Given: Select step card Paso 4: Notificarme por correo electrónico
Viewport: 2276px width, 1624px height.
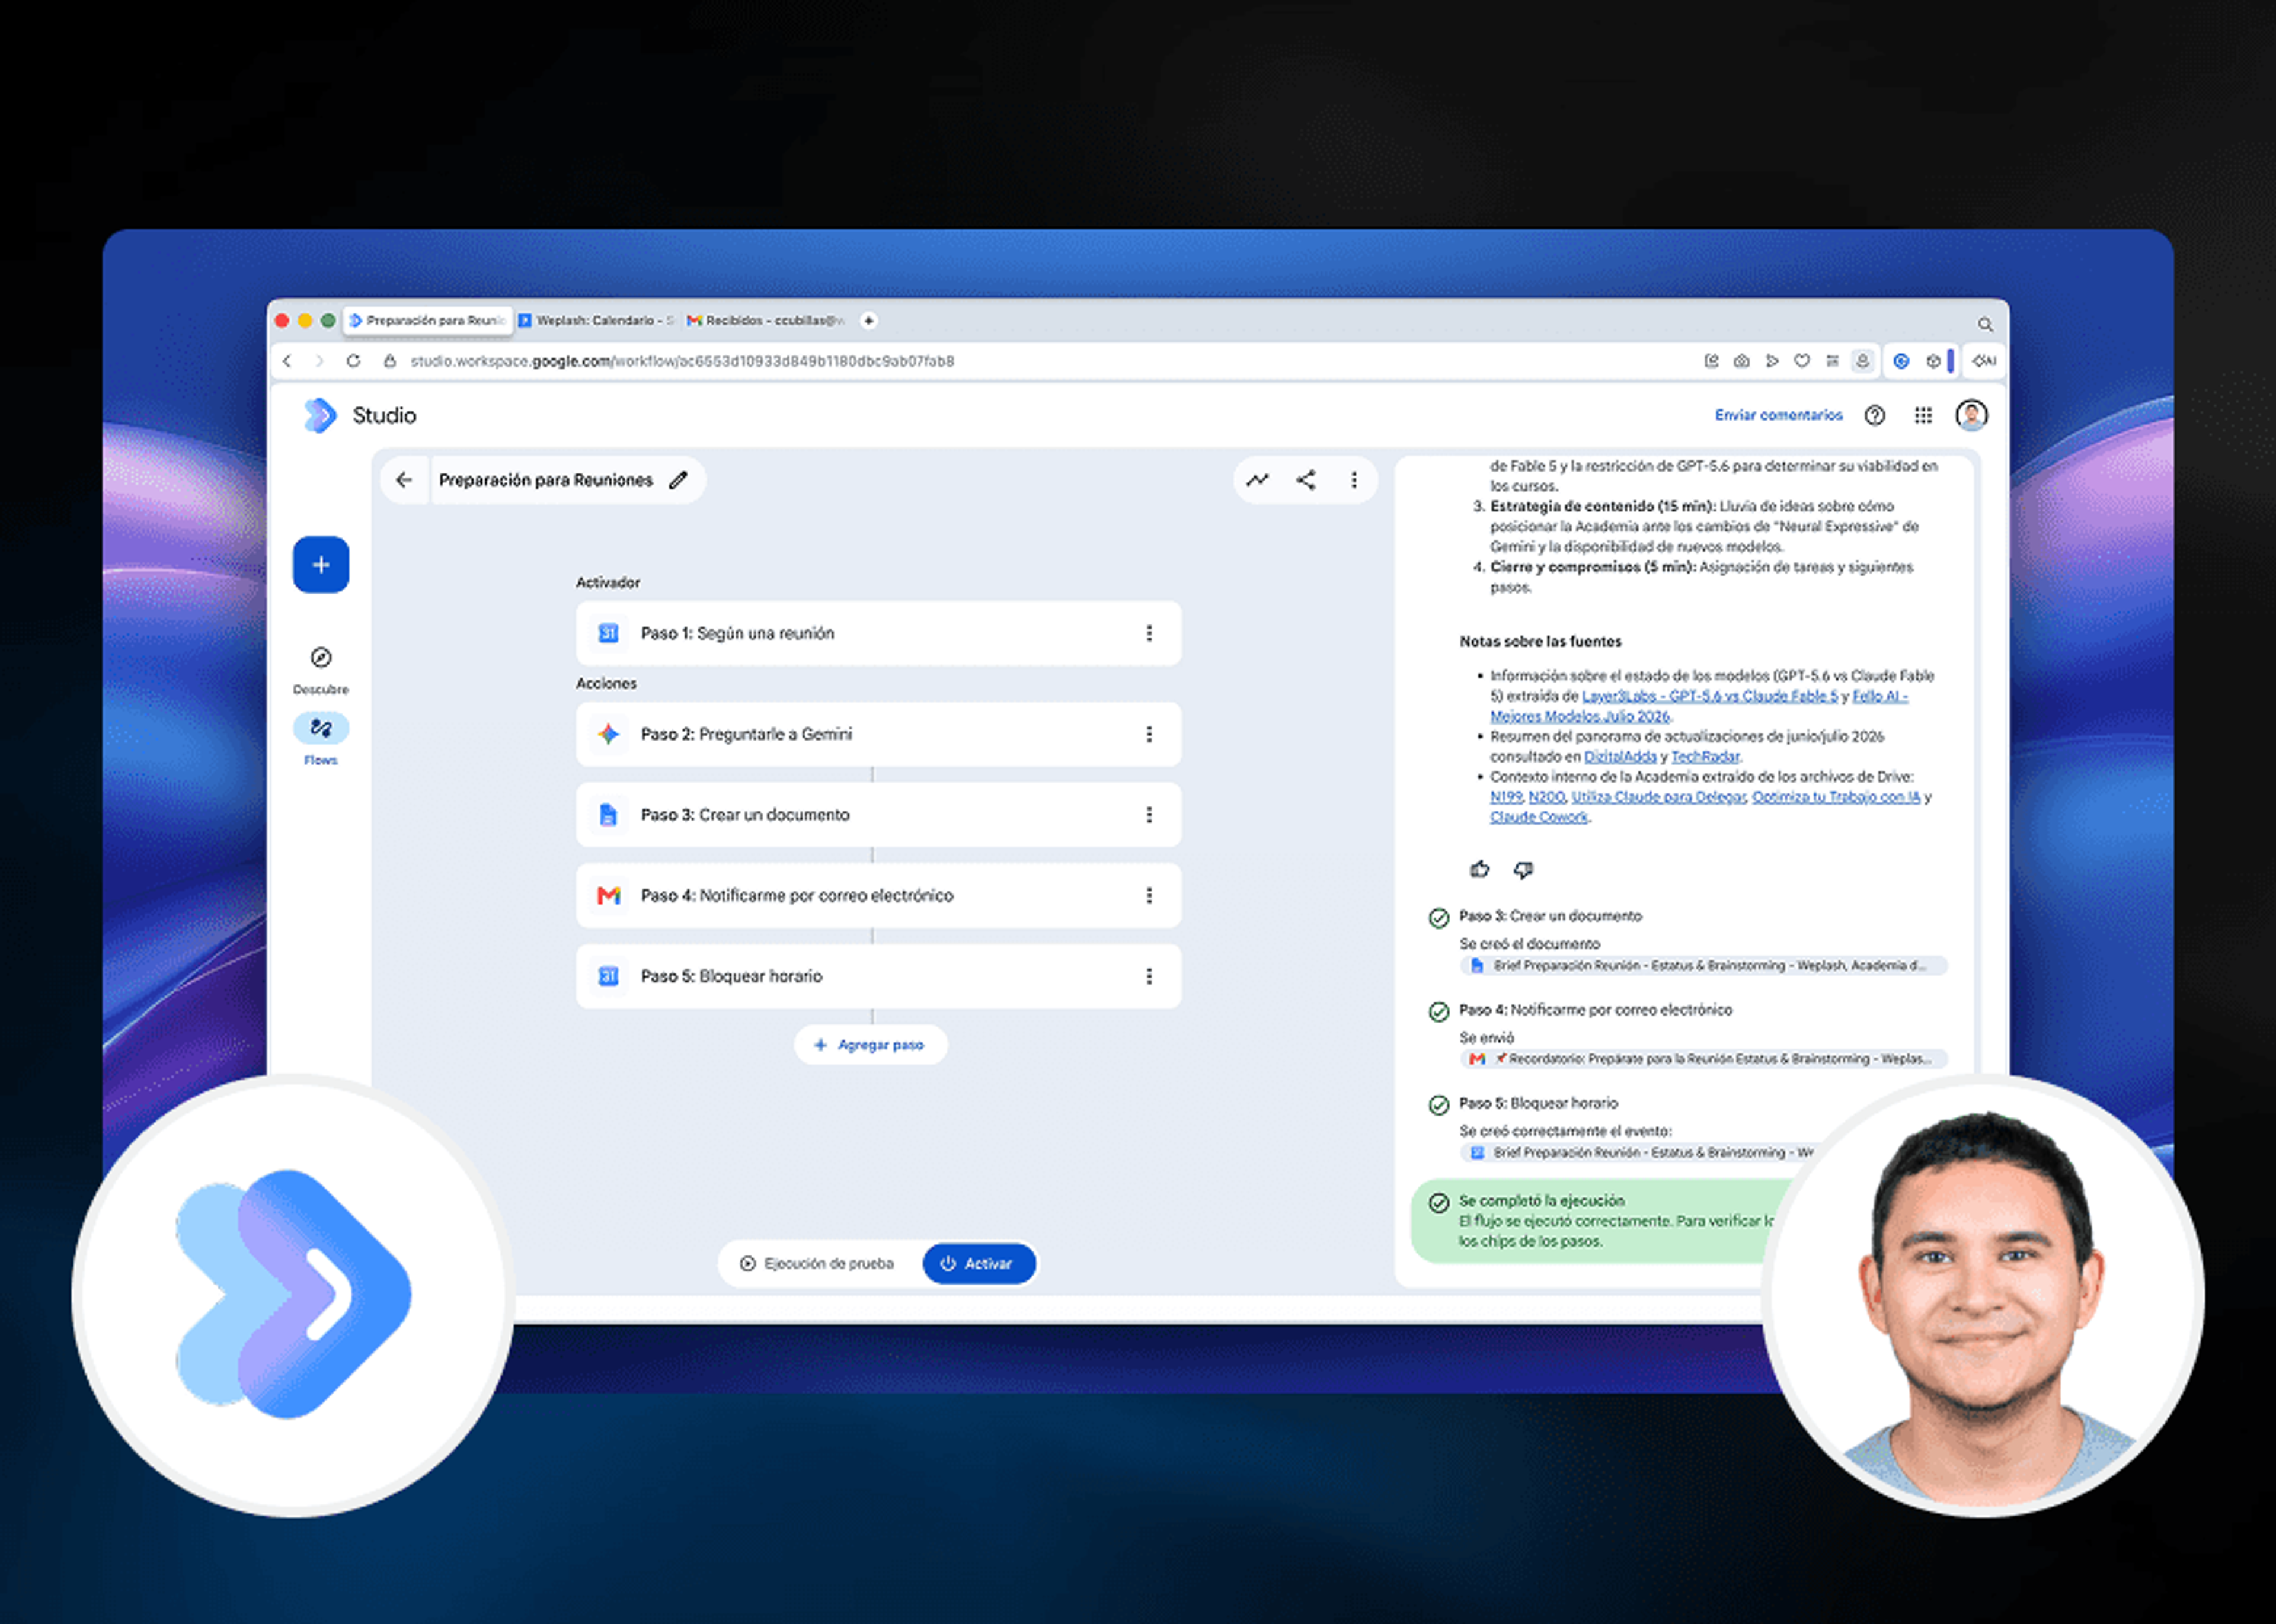Looking at the screenshot, I should [878, 895].
